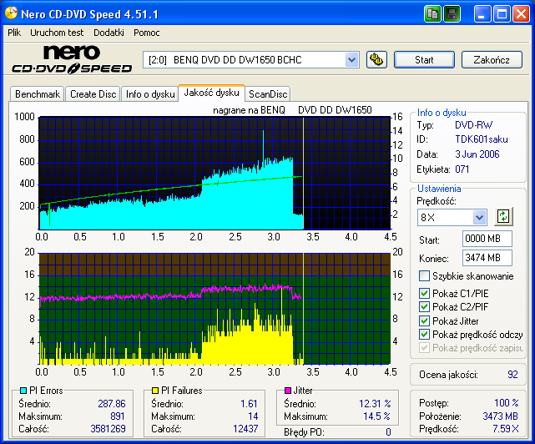The height and width of the screenshot is (444, 535).
Task: Close the Nero CD-DVD Speed window
Action: point(522,14)
